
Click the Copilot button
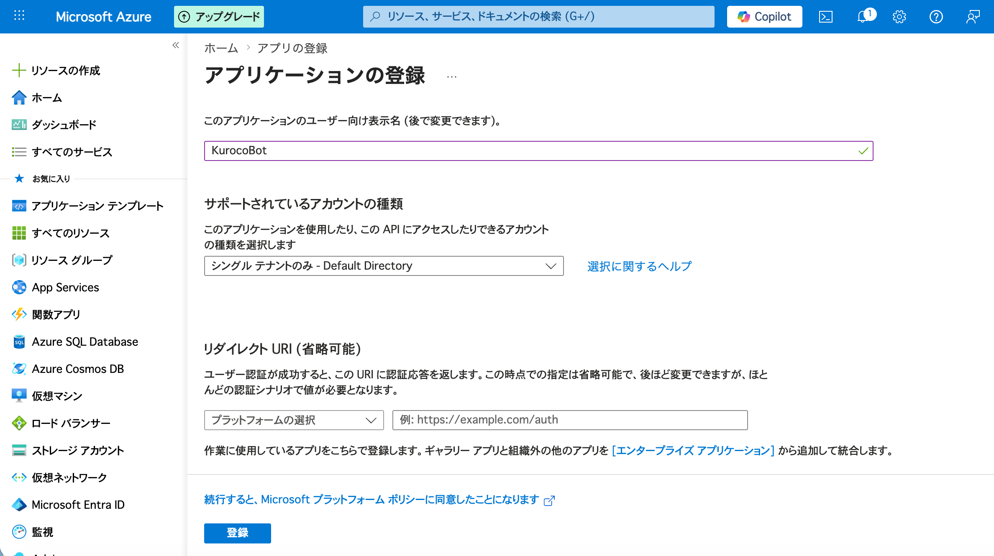click(x=764, y=17)
